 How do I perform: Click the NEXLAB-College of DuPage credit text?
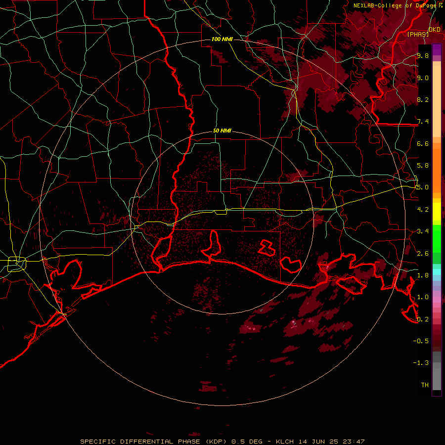[x=395, y=5]
